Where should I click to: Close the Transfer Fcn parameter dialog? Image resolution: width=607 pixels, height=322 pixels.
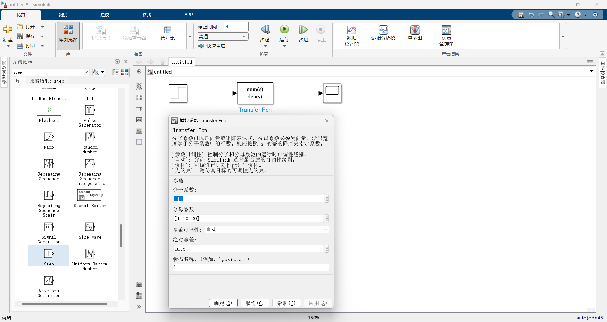coord(327,121)
